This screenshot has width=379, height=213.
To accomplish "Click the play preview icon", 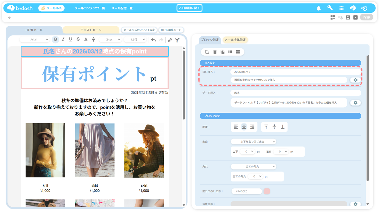I will tap(355, 17).
